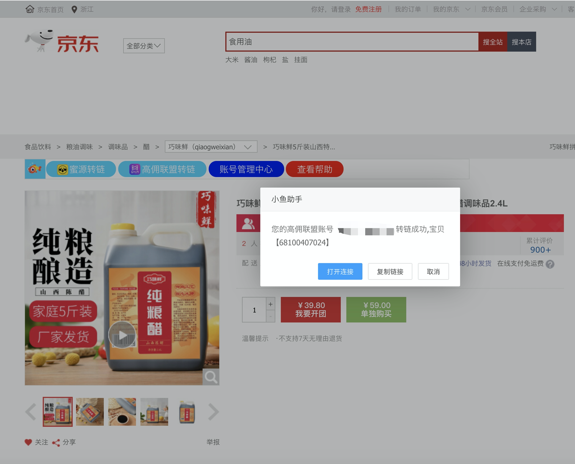
Task: Select the third thumbnail showing vinegar dish
Action: click(x=122, y=412)
